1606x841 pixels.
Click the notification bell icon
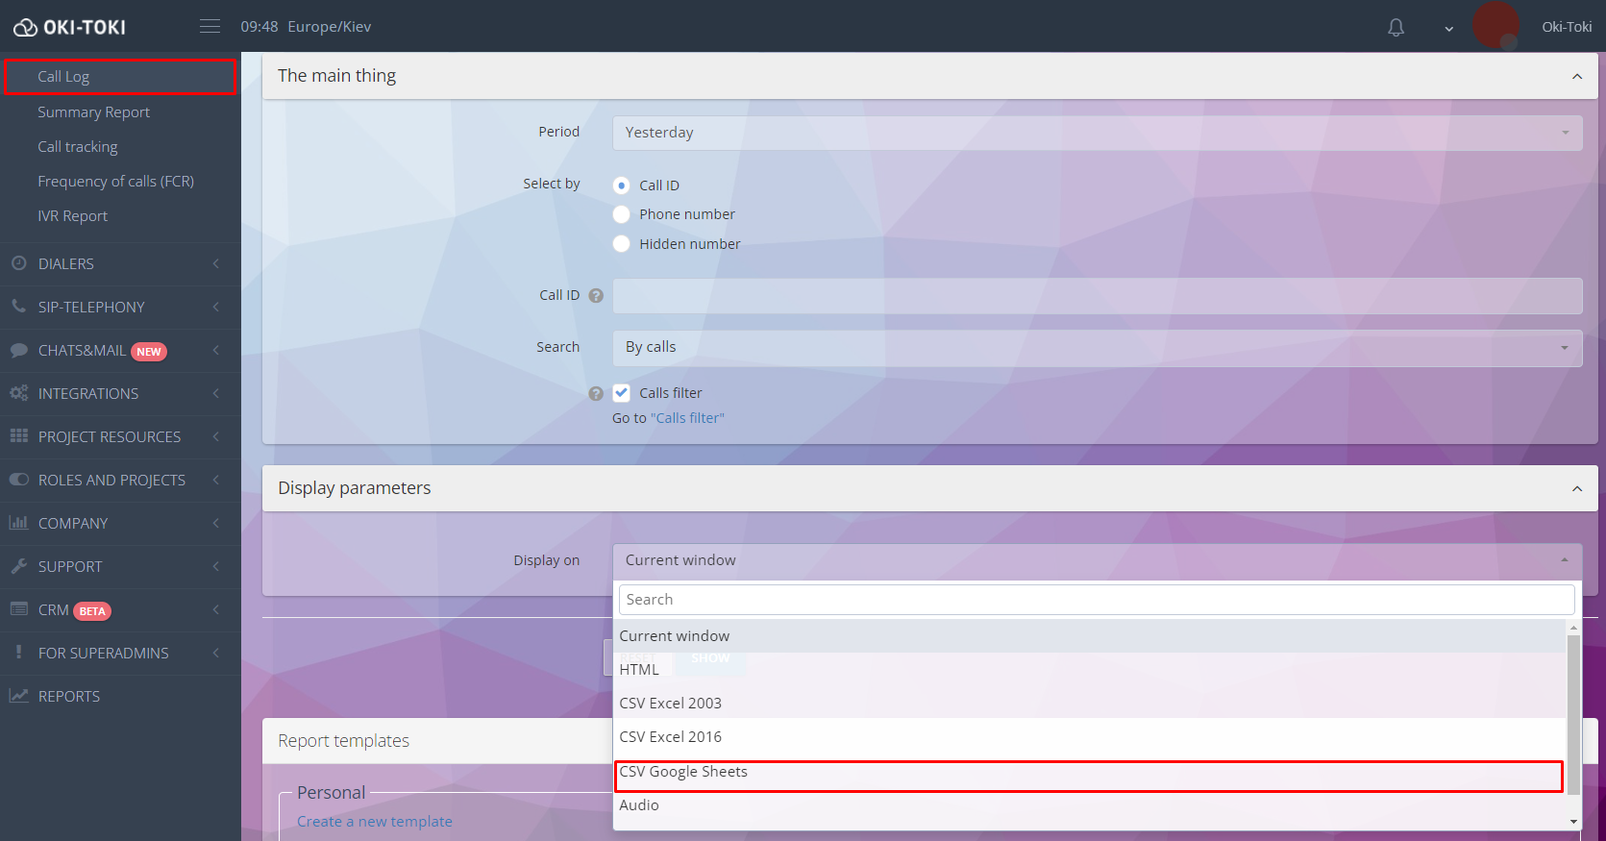coord(1396,27)
